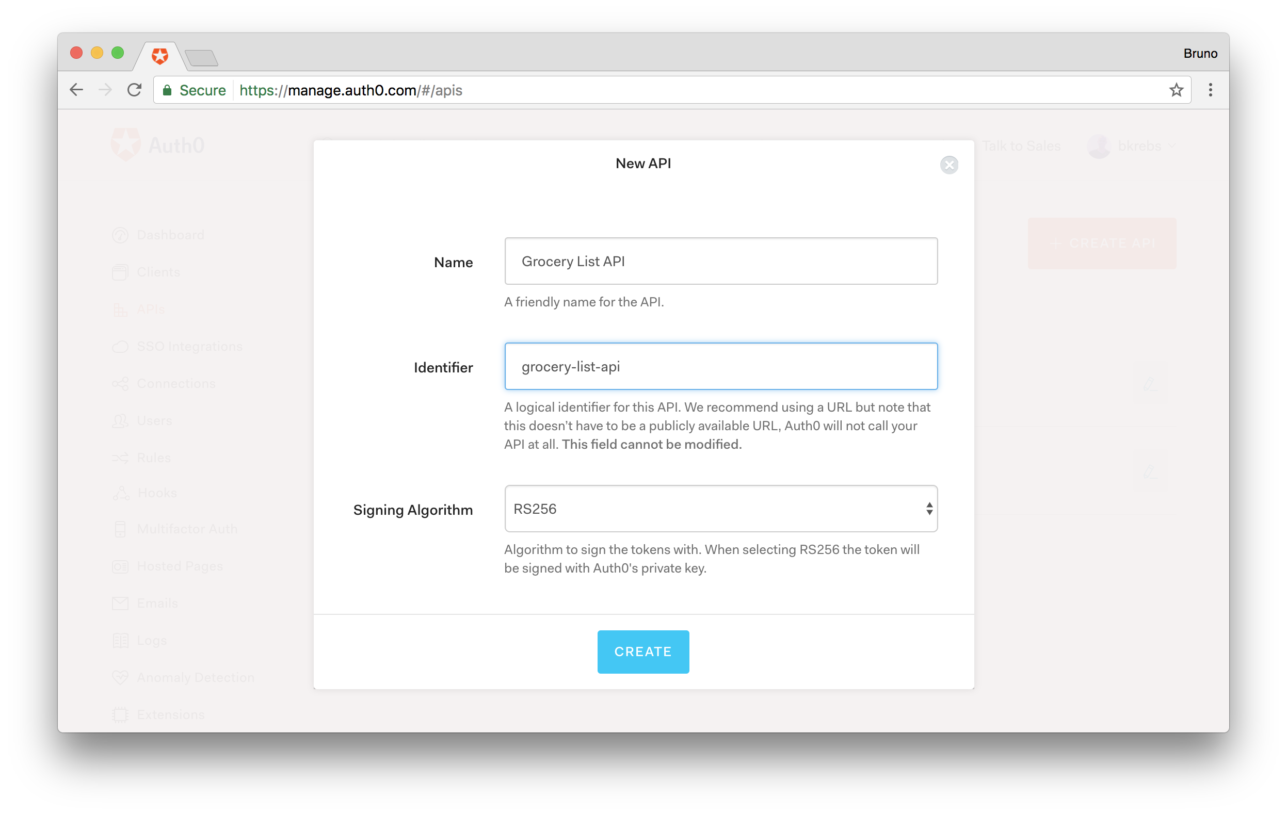The image size is (1287, 815).
Task: Open SSO Integrations from the sidebar
Action: (120, 346)
